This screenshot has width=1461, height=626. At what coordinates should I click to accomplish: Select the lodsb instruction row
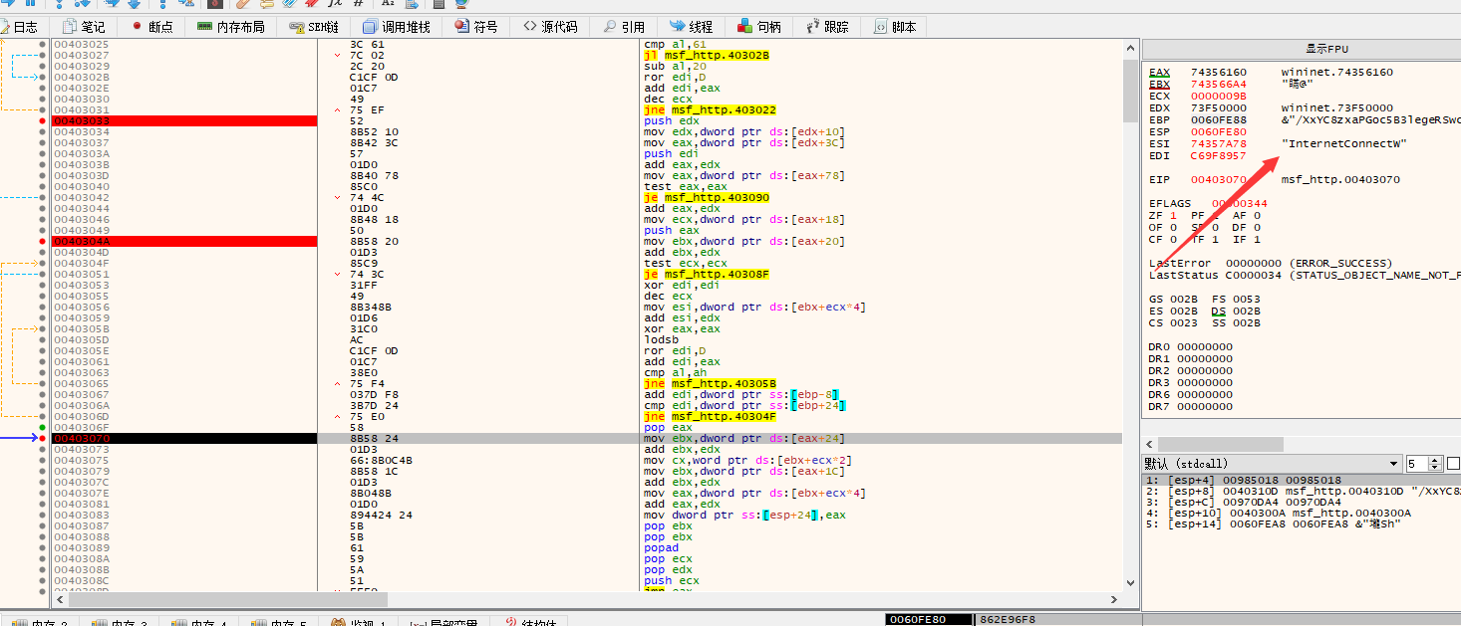(661, 339)
